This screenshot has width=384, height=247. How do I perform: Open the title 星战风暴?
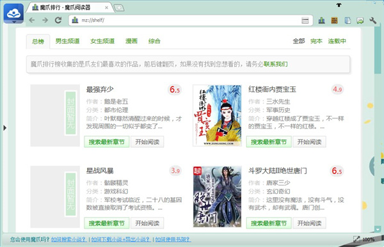point(100,171)
